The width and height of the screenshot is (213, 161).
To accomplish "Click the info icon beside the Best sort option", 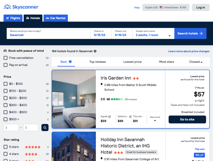I will pyautogui.click(x=70, y=61).
